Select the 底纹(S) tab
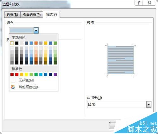The image size is (158, 134). (x=51, y=14)
